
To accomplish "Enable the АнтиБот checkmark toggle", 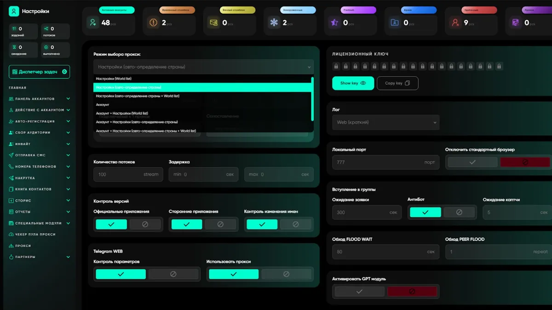I will pos(425,212).
